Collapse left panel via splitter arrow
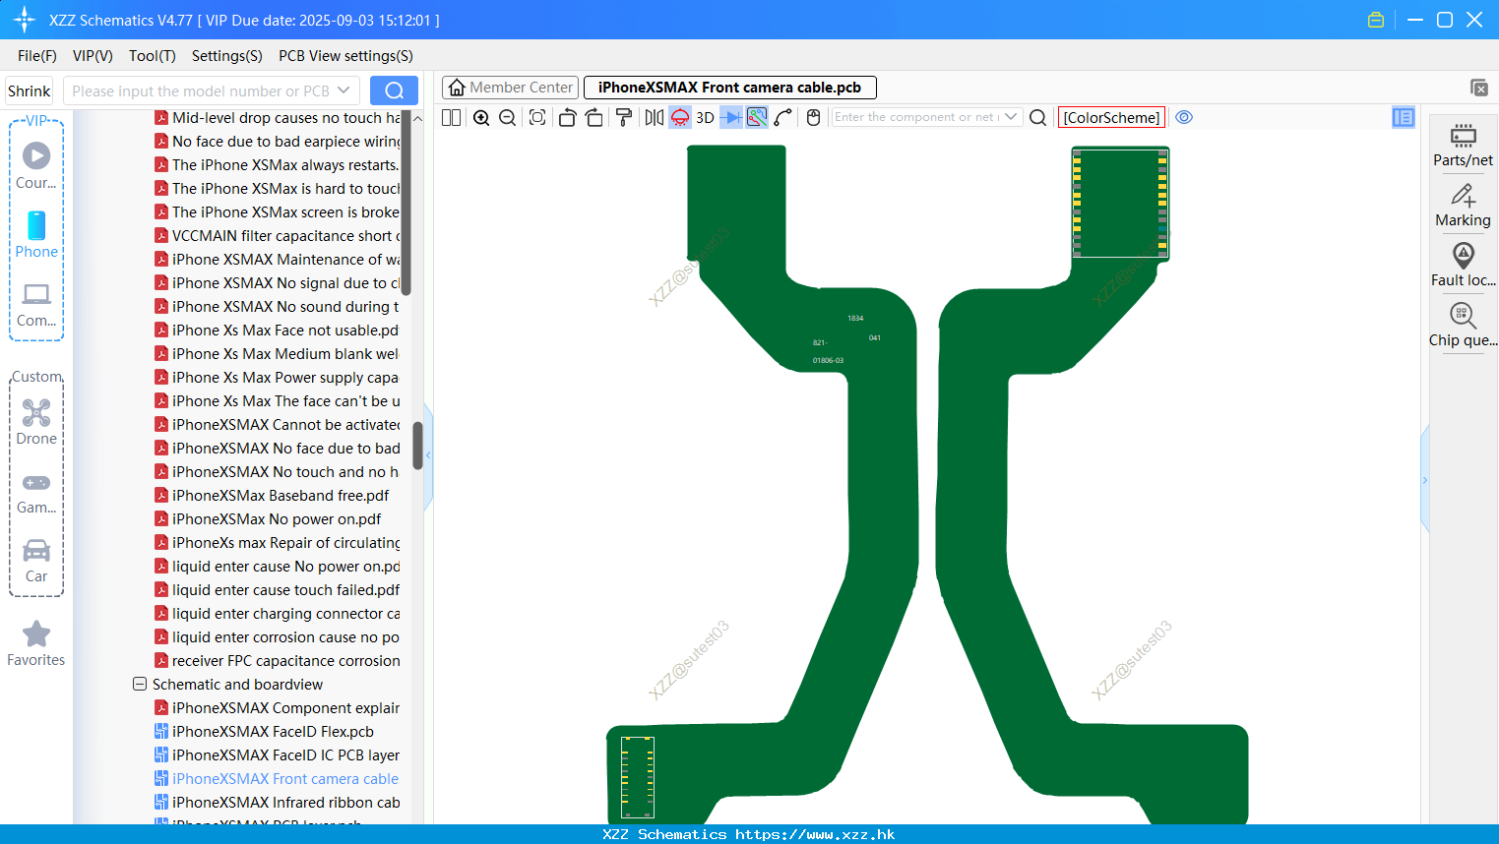The width and height of the screenshot is (1499, 844). [428, 455]
